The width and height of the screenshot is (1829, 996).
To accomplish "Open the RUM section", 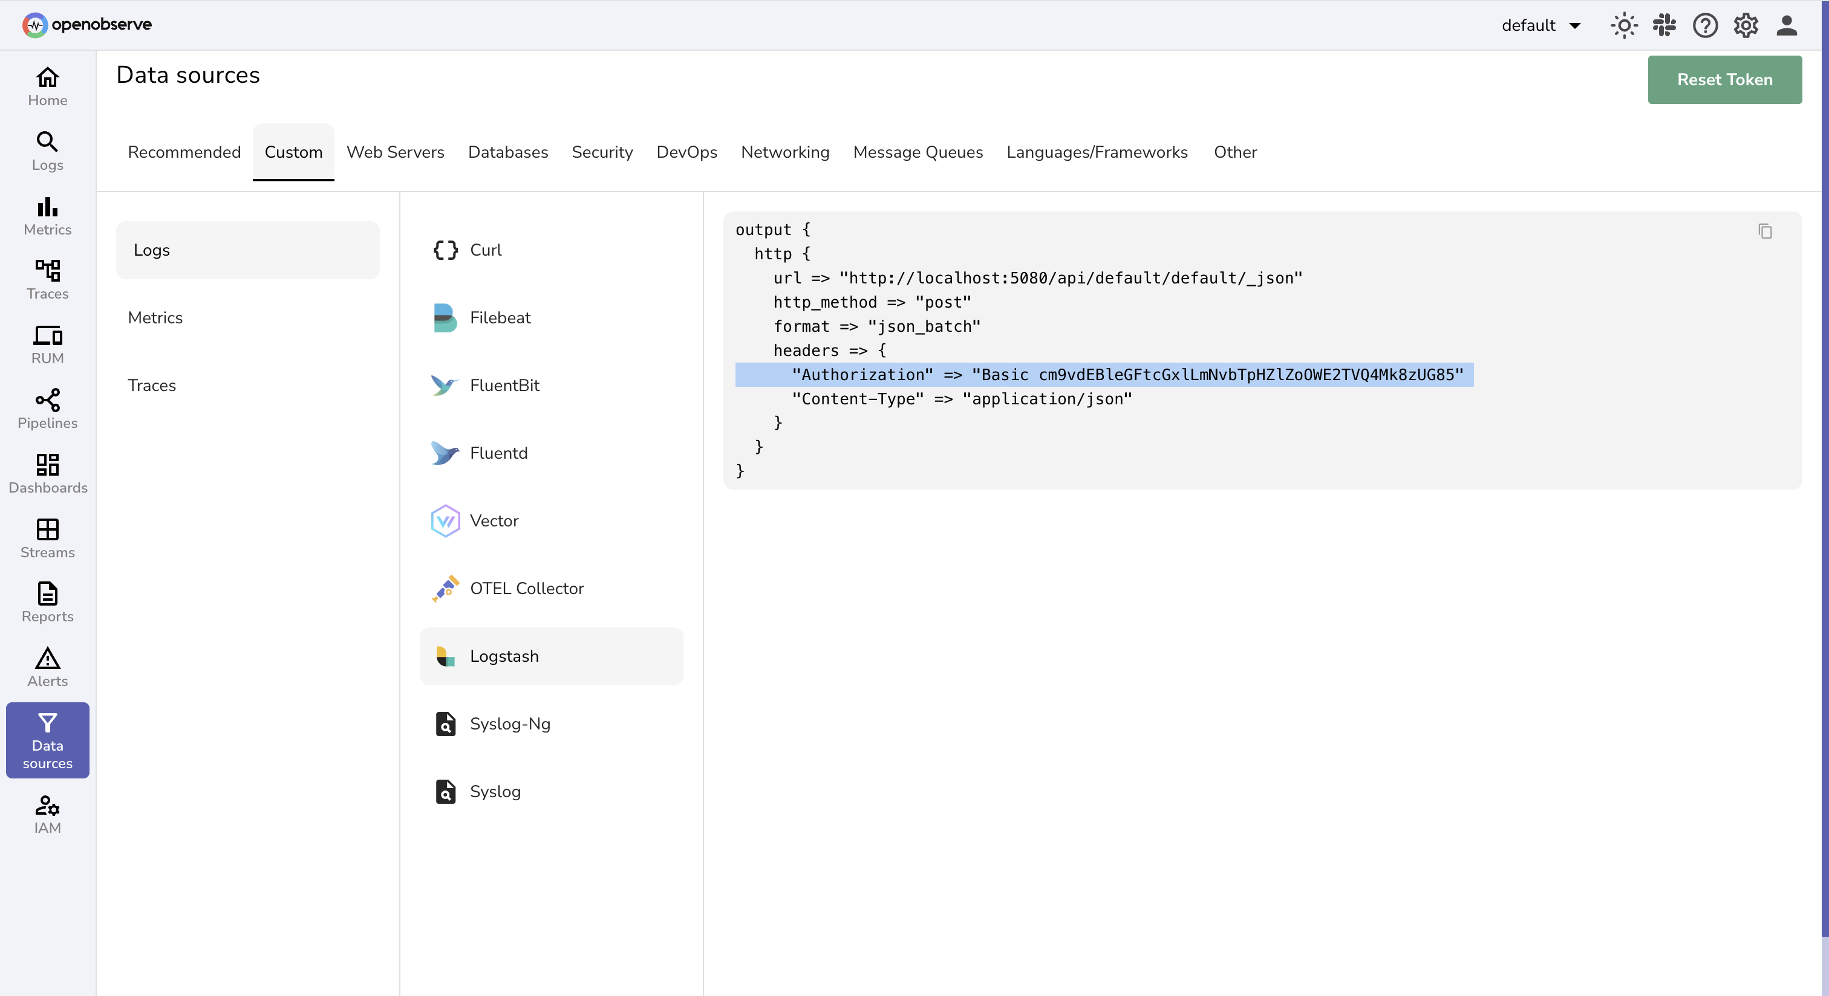I will tap(47, 343).
